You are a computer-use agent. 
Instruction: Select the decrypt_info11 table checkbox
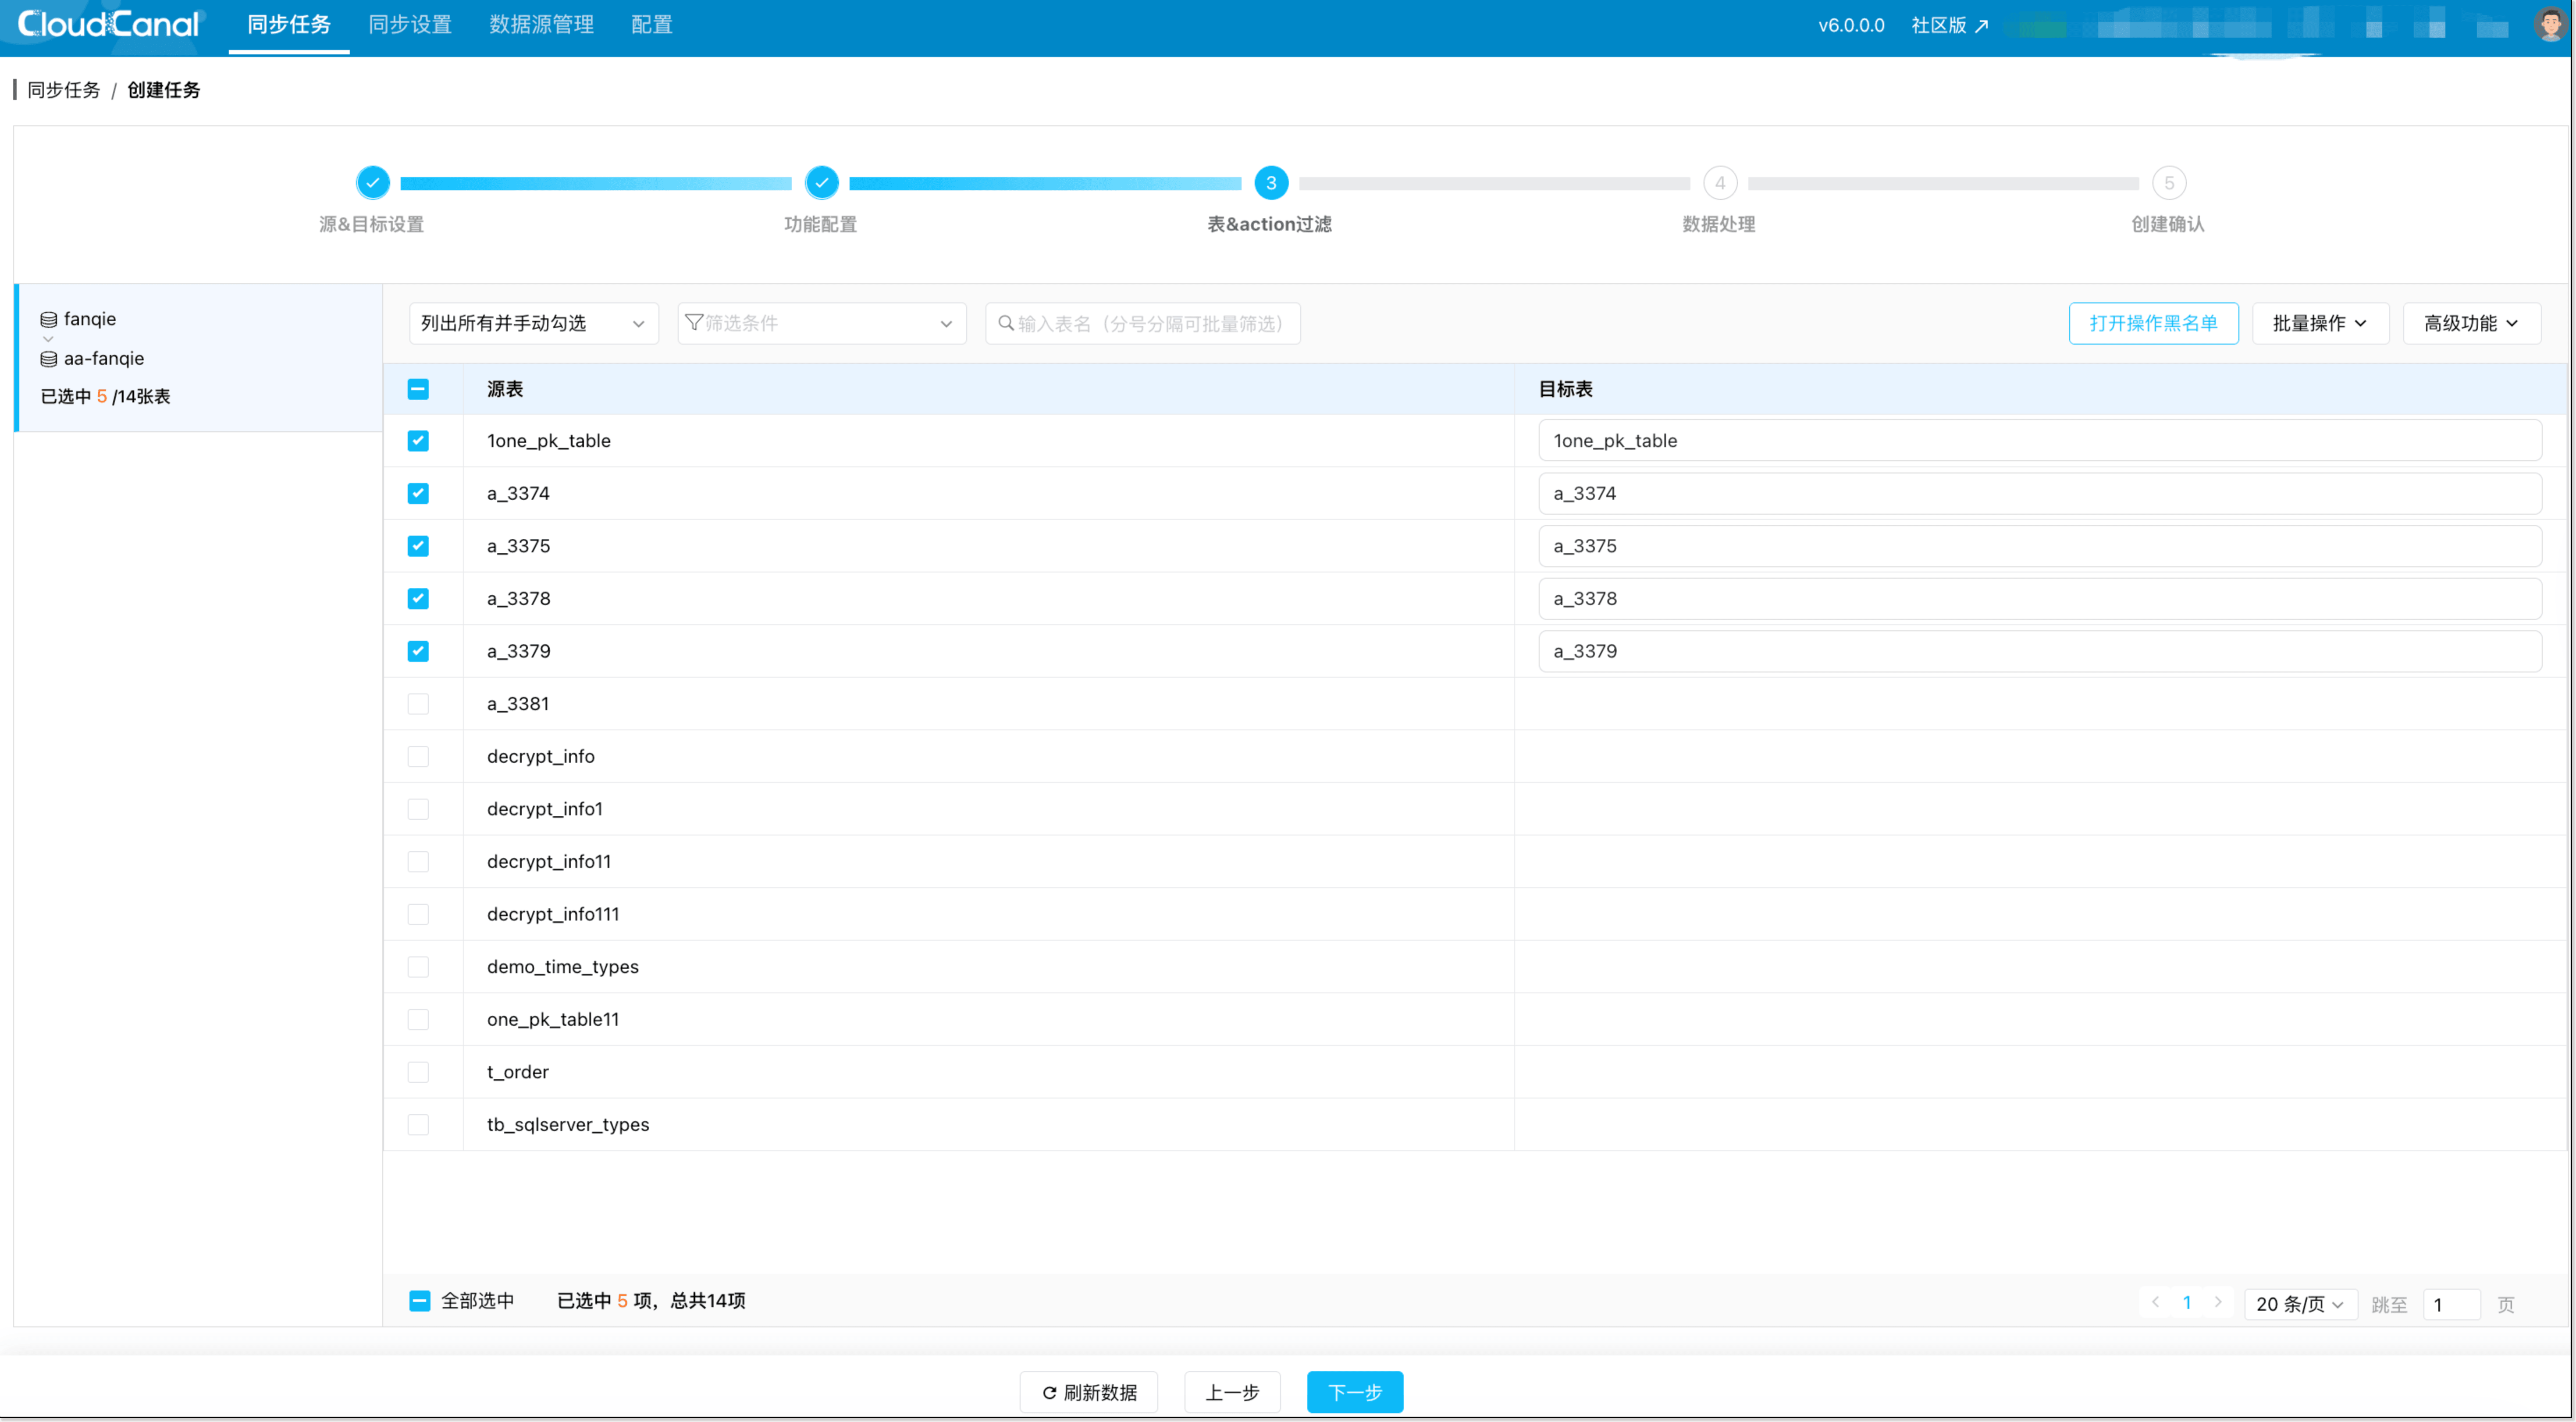[418, 862]
